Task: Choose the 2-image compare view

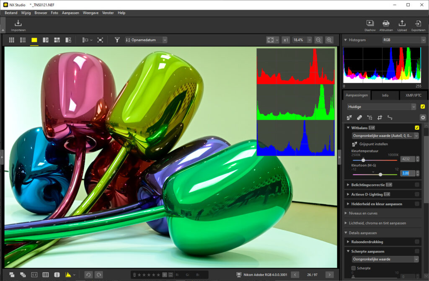Action: pos(46,40)
